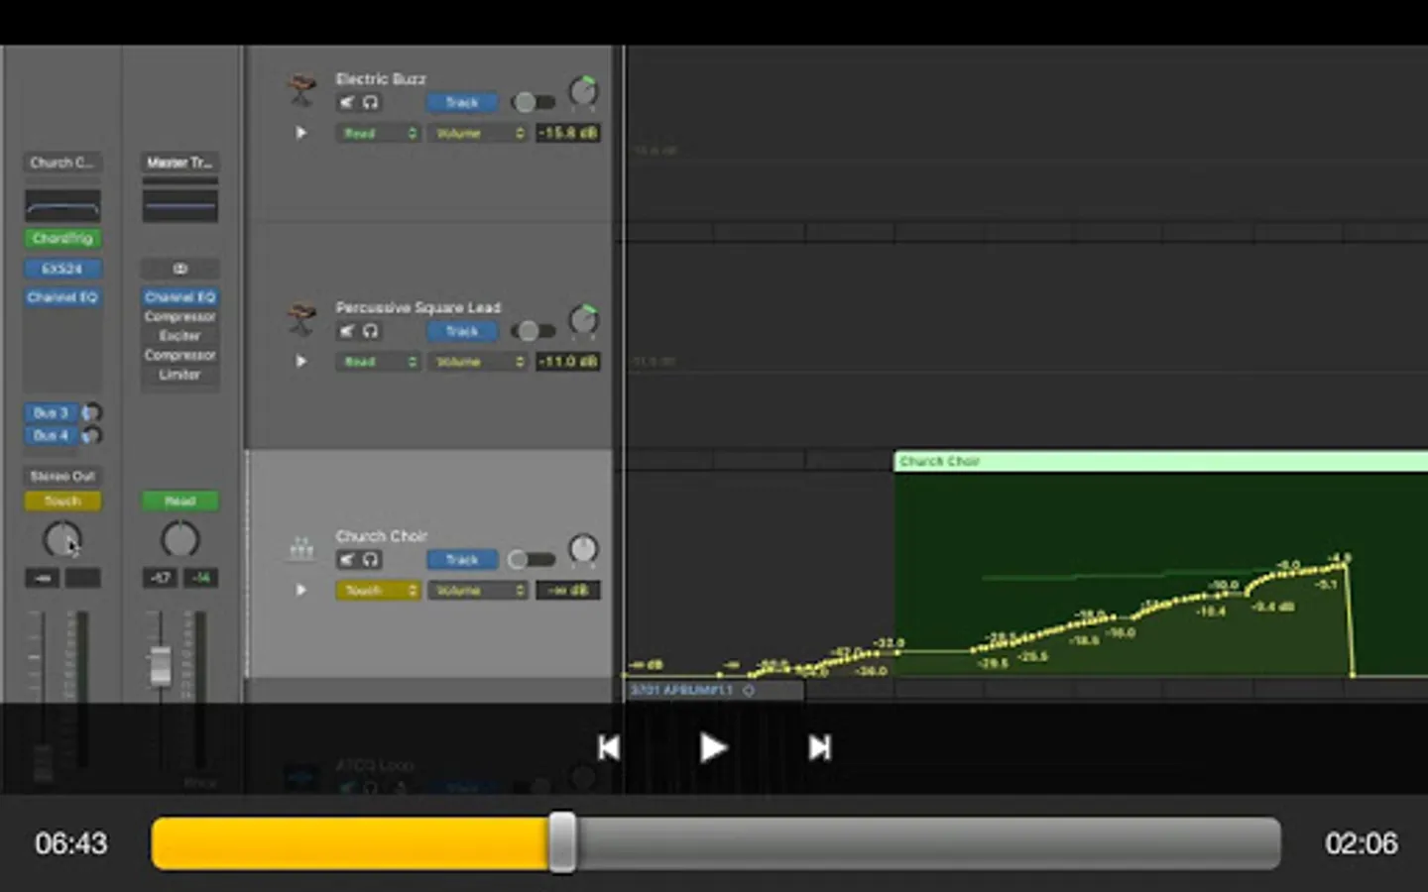Open the Stereo Out output slot
Image resolution: width=1428 pixels, height=892 pixels.
(x=62, y=477)
